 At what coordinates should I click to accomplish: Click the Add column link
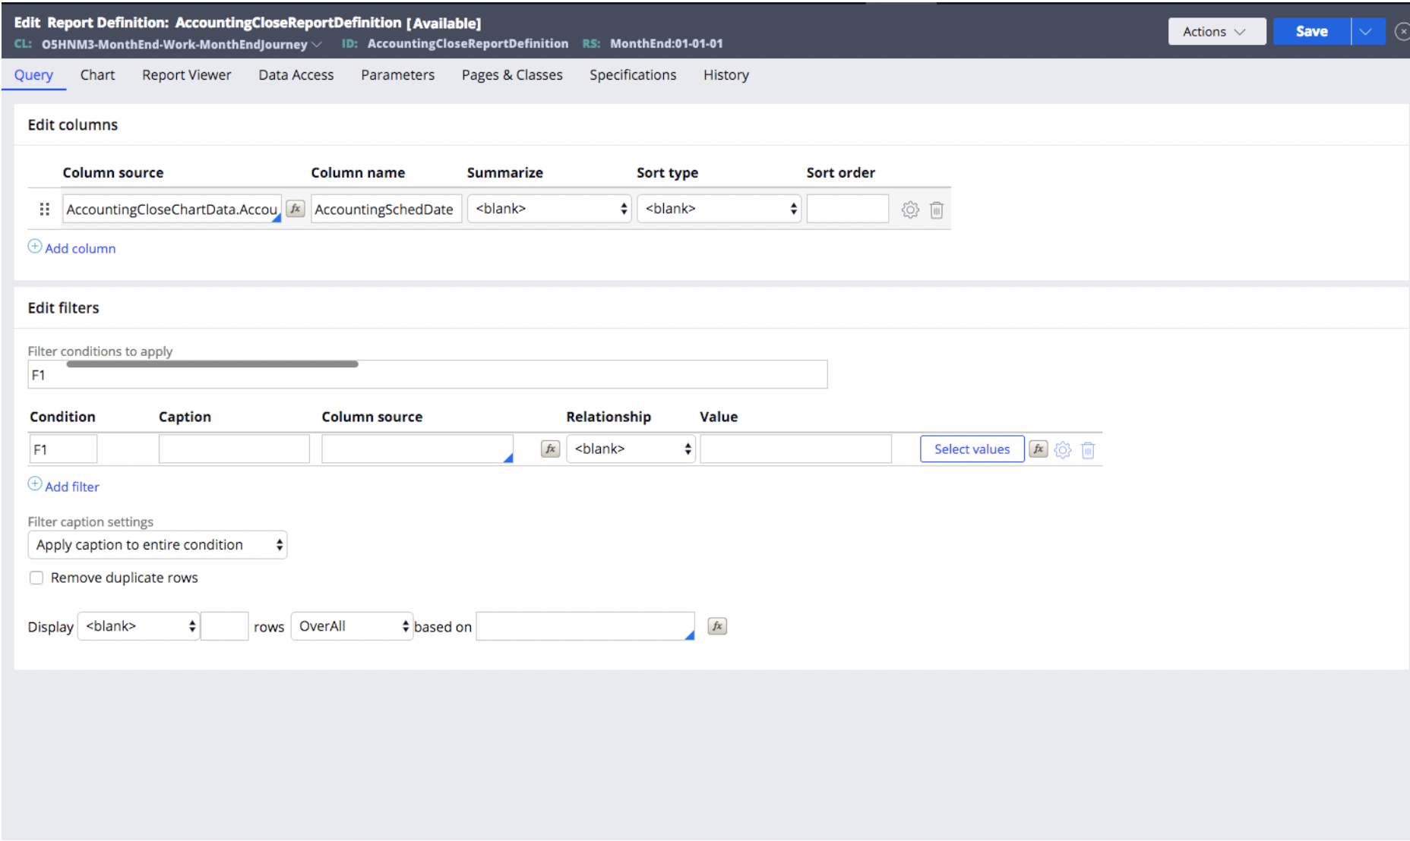[80, 248]
